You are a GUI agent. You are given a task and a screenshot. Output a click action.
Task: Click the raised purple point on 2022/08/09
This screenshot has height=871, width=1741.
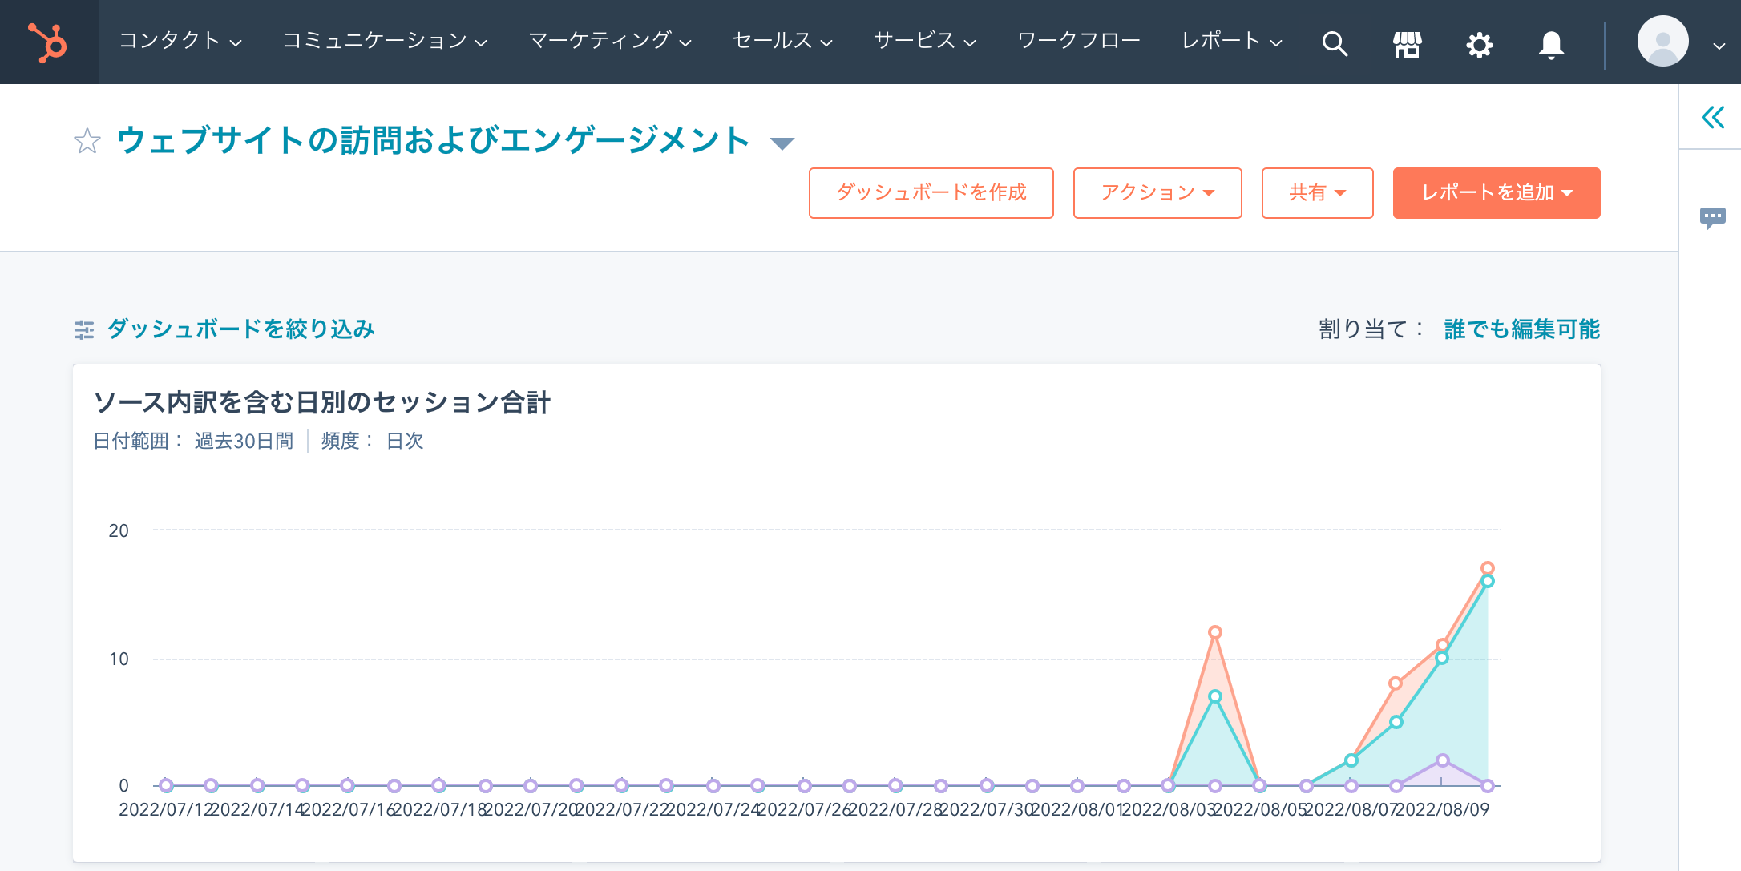coord(1443,760)
